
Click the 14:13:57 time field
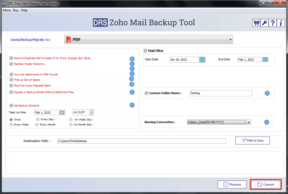(x=81, y=112)
